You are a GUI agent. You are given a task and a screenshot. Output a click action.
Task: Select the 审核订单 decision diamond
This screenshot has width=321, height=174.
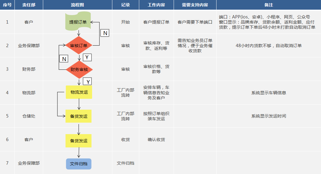79,46
